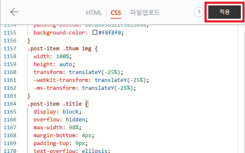
Task: Place cursor on 'display: block;' line
Action: (x=57, y=112)
